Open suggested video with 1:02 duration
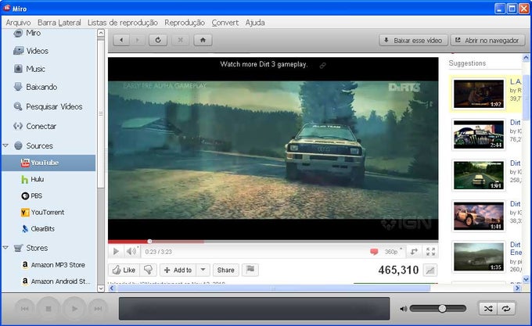The image size is (532, 326). (x=478, y=94)
